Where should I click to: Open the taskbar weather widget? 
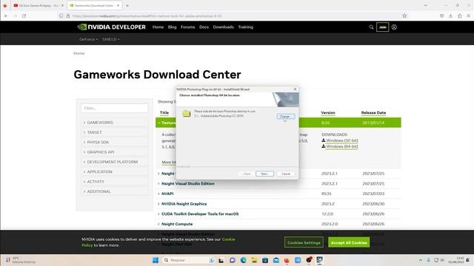20,260
